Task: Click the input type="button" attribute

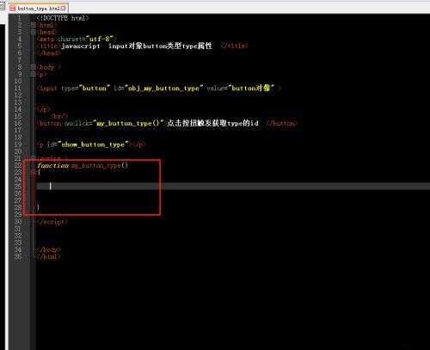Action: coord(85,88)
